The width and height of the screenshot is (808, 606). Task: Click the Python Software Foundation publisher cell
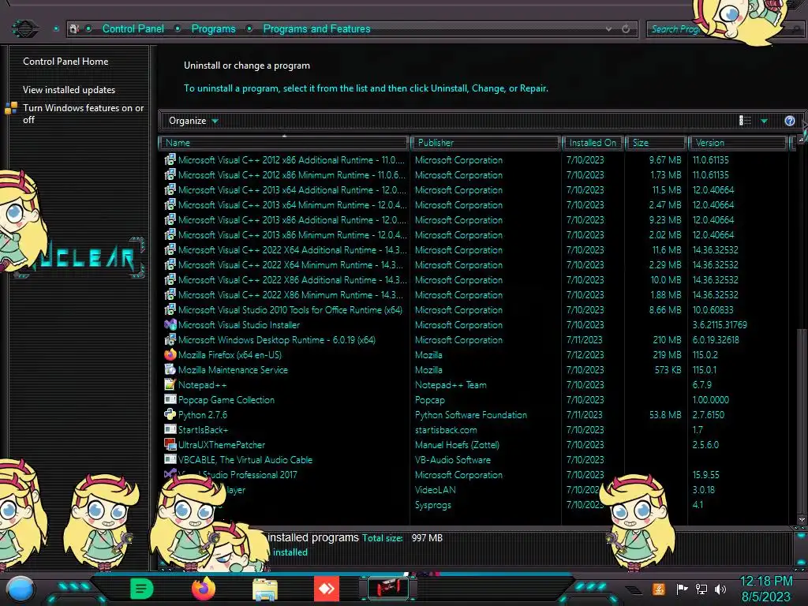tap(471, 414)
